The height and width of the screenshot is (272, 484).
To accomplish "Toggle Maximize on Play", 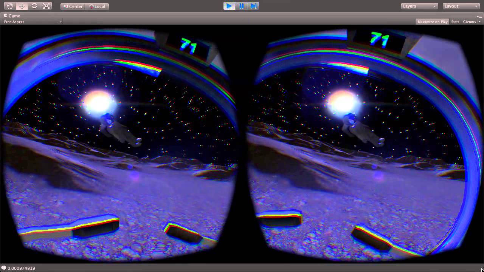I will coord(433,22).
